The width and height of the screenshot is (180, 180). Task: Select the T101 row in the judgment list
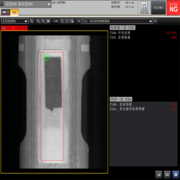143,109
